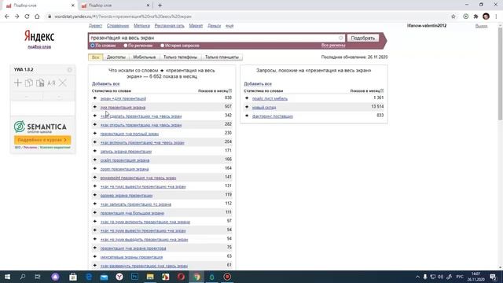Image resolution: width=503 pixels, height=283 pixels.
Task: Select the 'История запросов' radio button
Action: [x=163, y=46]
